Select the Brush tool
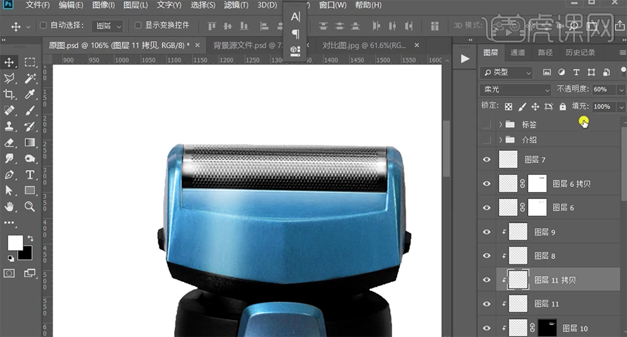627x337 pixels. [30, 110]
